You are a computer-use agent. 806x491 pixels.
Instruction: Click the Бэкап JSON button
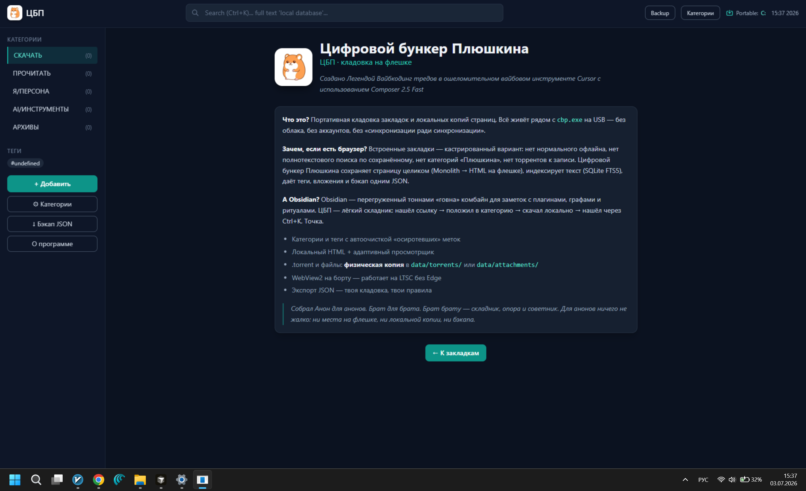coord(52,224)
